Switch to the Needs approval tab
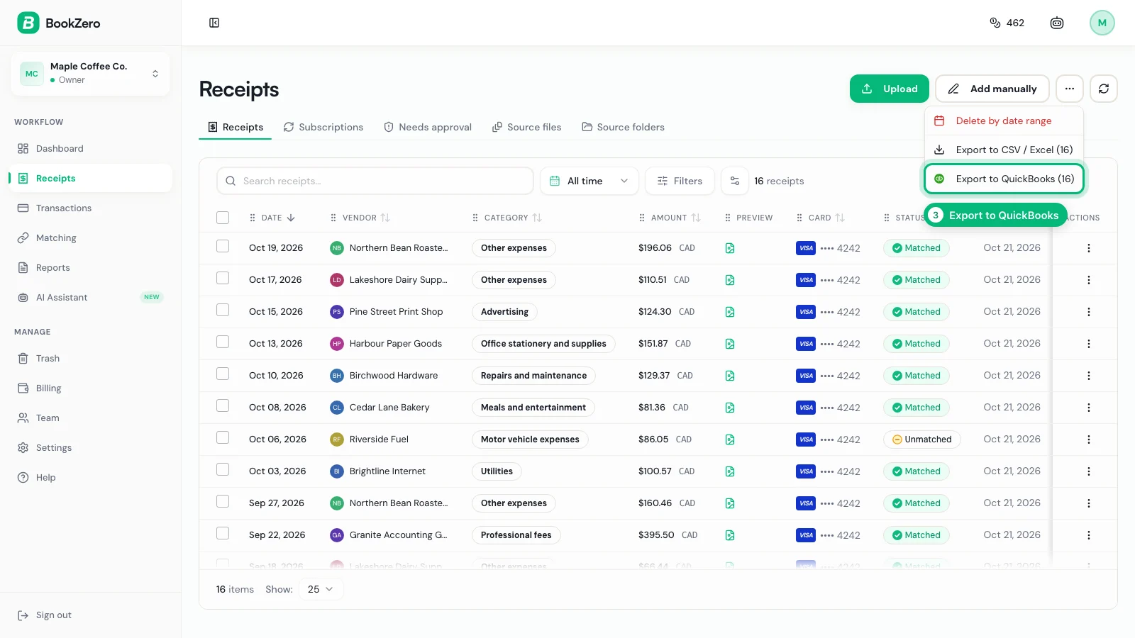Screen dimensions: 1135x638 point(428,127)
